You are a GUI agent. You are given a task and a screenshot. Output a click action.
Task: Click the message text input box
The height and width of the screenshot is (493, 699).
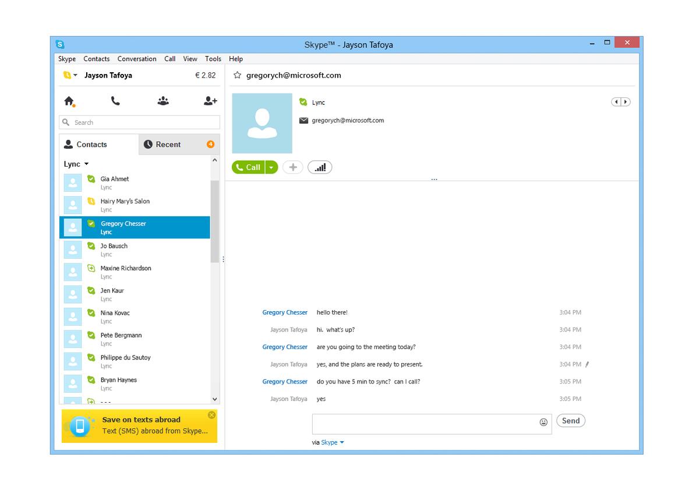(432, 424)
